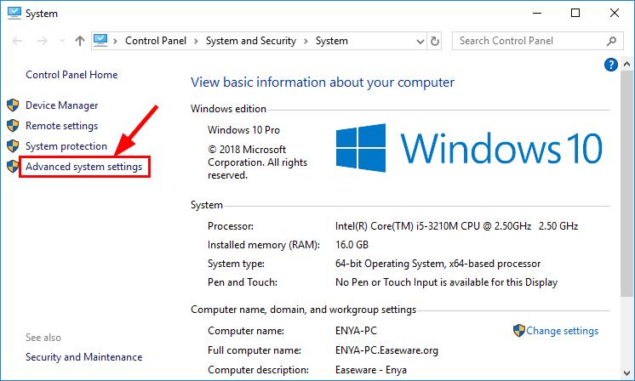Screen dimensions: 635x381
Task: Select Control Panel in breadcrumb path
Action: coord(156,41)
